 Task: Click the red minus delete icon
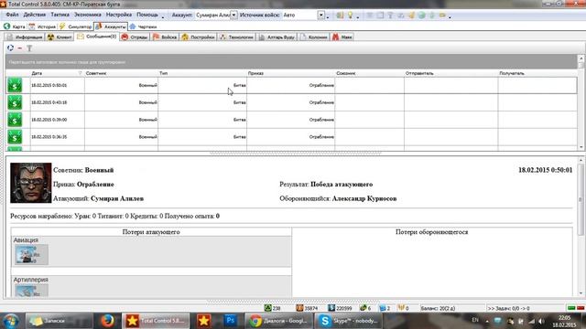[x=20, y=48]
